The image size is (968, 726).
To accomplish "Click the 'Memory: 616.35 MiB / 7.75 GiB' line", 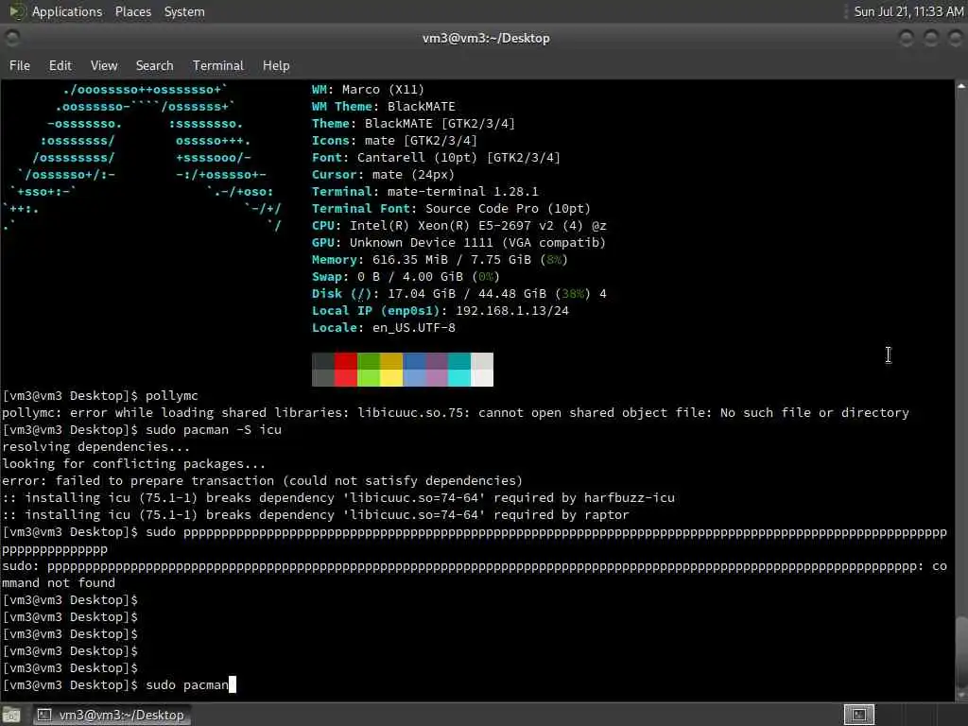I will (440, 259).
